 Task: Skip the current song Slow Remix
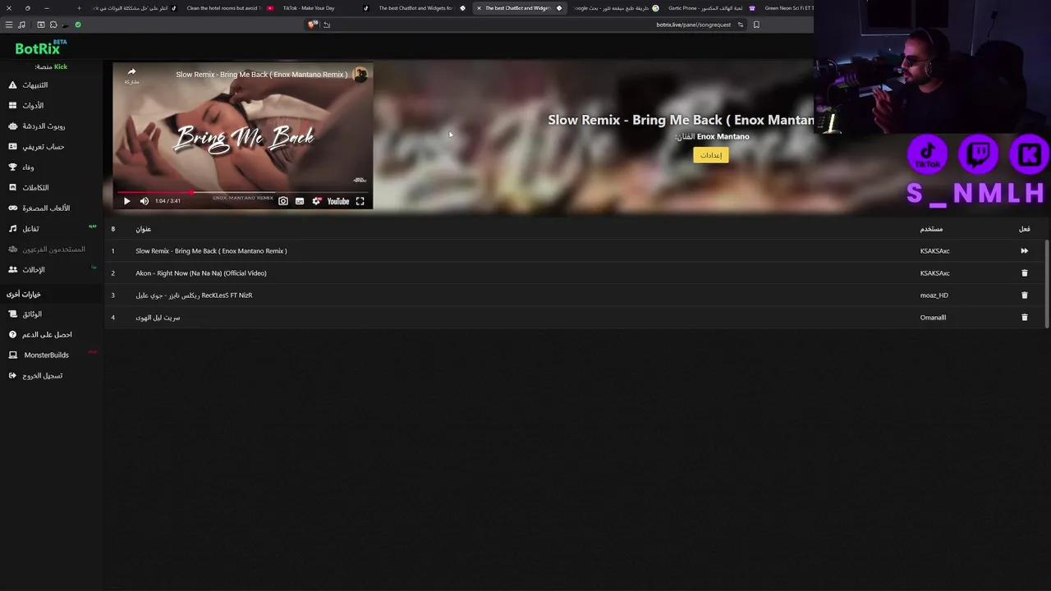tap(1024, 251)
